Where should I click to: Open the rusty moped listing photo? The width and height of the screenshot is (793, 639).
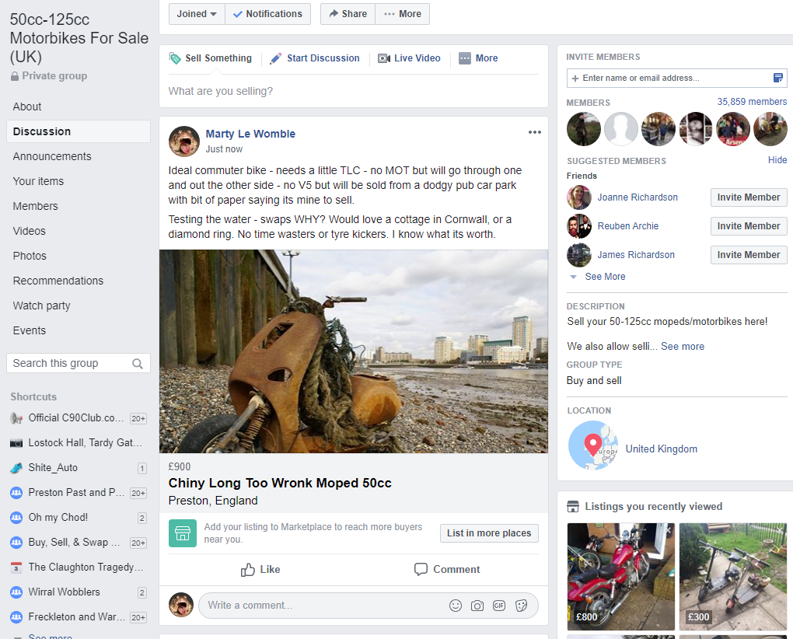[x=354, y=351]
